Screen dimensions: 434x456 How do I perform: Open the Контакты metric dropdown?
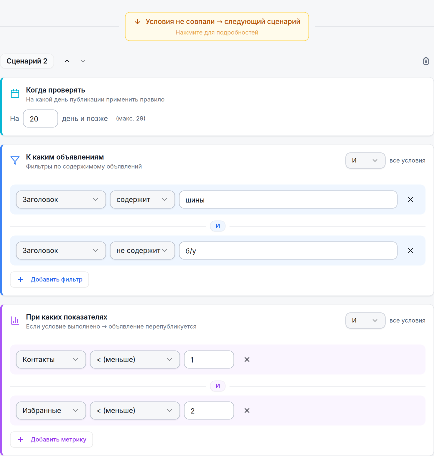51,359
